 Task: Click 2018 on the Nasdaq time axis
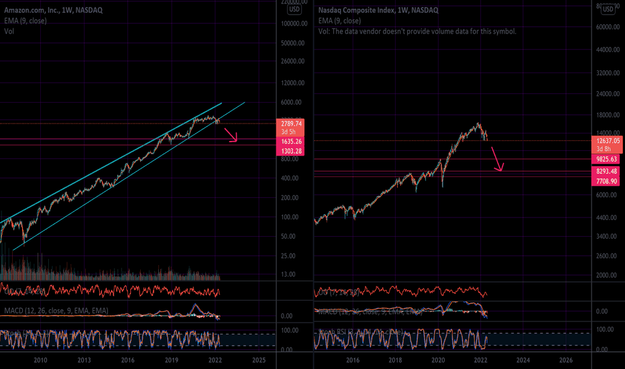click(x=395, y=360)
